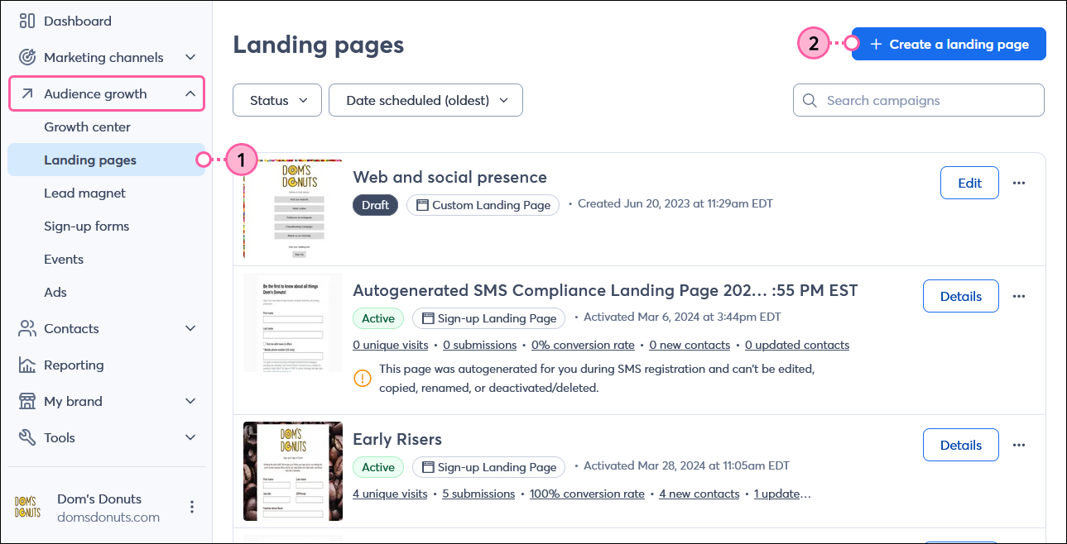Viewport: 1067px width, 544px height.
Task: Expand the My brand chevron
Action: pos(190,401)
